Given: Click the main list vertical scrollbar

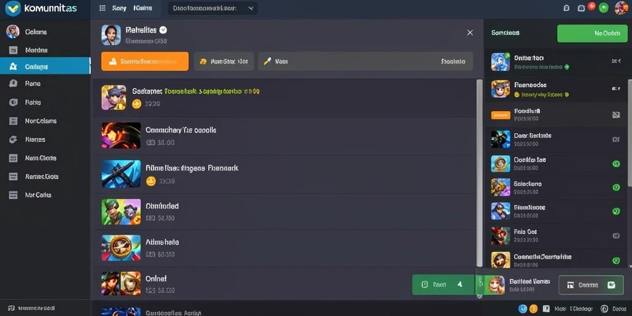Looking at the screenshot, I should coord(479,173).
